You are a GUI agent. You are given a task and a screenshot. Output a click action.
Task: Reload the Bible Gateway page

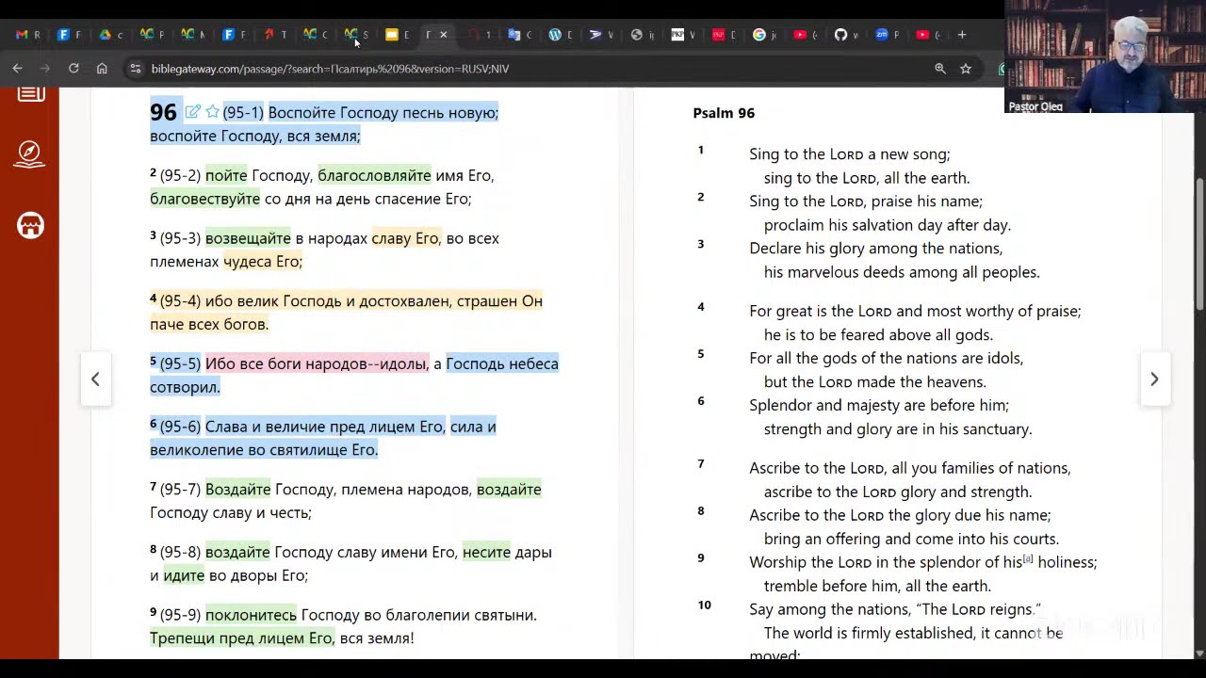73,68
